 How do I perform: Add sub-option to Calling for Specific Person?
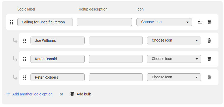[x=200, y=22]
